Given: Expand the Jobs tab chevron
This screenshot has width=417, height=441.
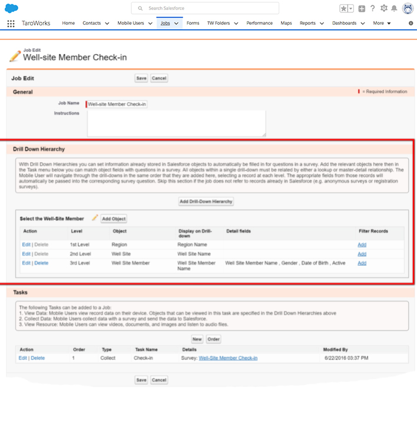Looking at the screenshot, I should tap(176, 24).
